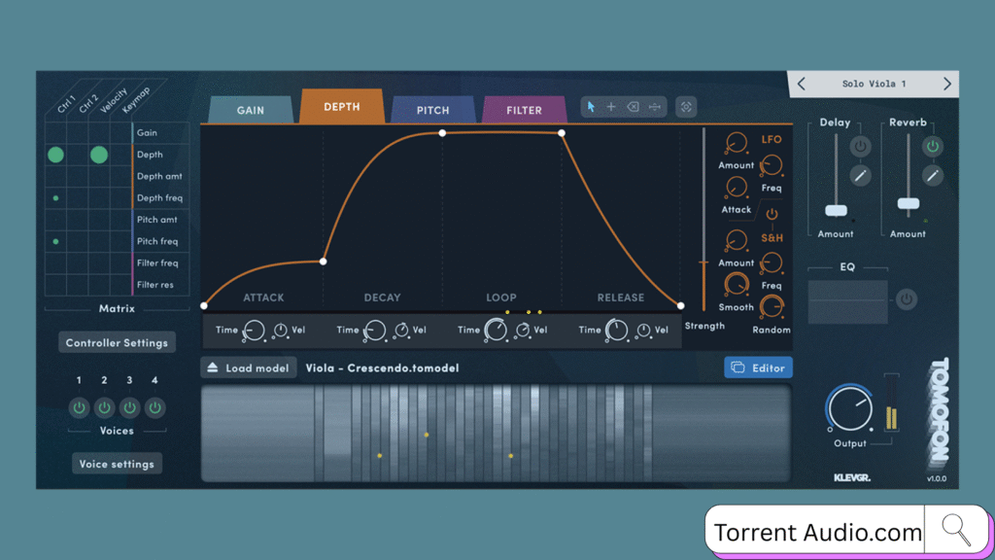Open Controller Settings

(x=117, y=343)
